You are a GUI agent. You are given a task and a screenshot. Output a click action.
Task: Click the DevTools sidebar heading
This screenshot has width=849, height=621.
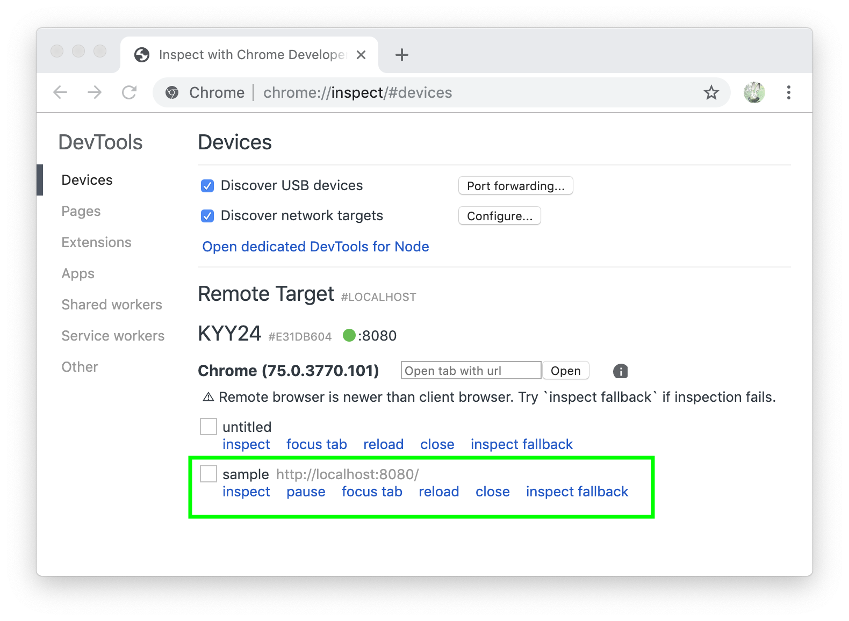coord(100,142)
